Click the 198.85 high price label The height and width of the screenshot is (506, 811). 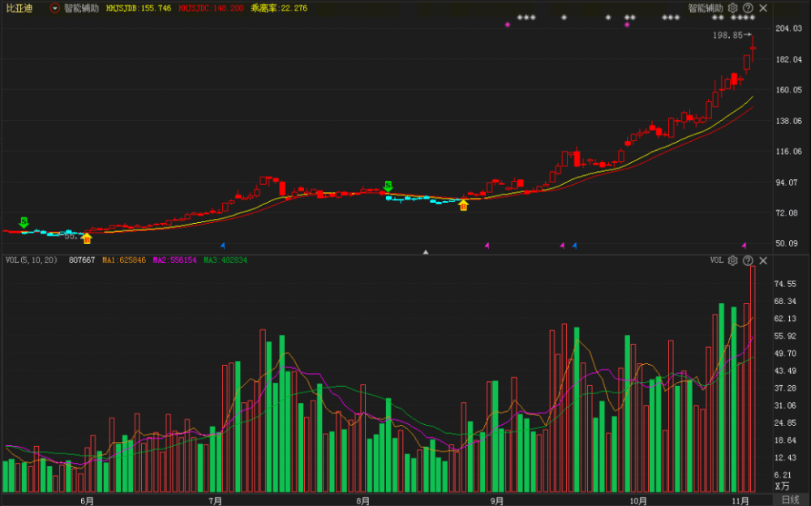727,35
